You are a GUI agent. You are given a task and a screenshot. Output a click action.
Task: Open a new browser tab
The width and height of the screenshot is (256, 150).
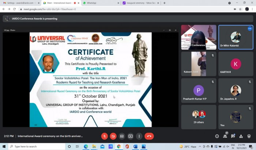point(164,3)
